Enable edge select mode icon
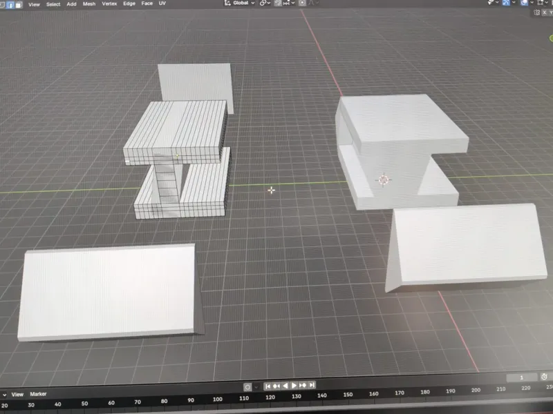553x414 pixels. [10, 5]
